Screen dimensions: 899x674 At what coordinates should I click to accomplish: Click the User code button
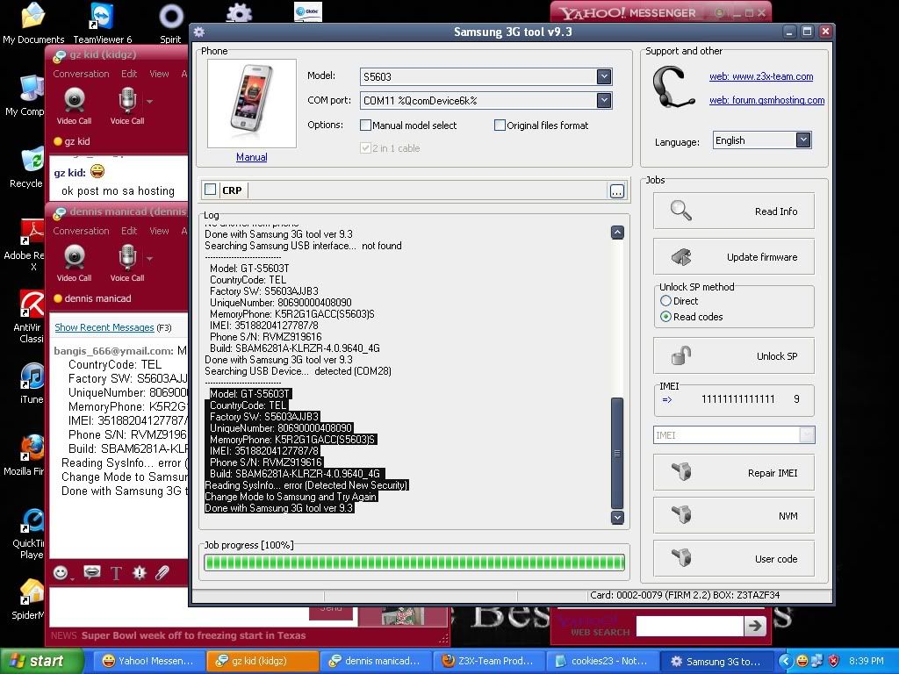pyautogui.click(x=733, y=559)
